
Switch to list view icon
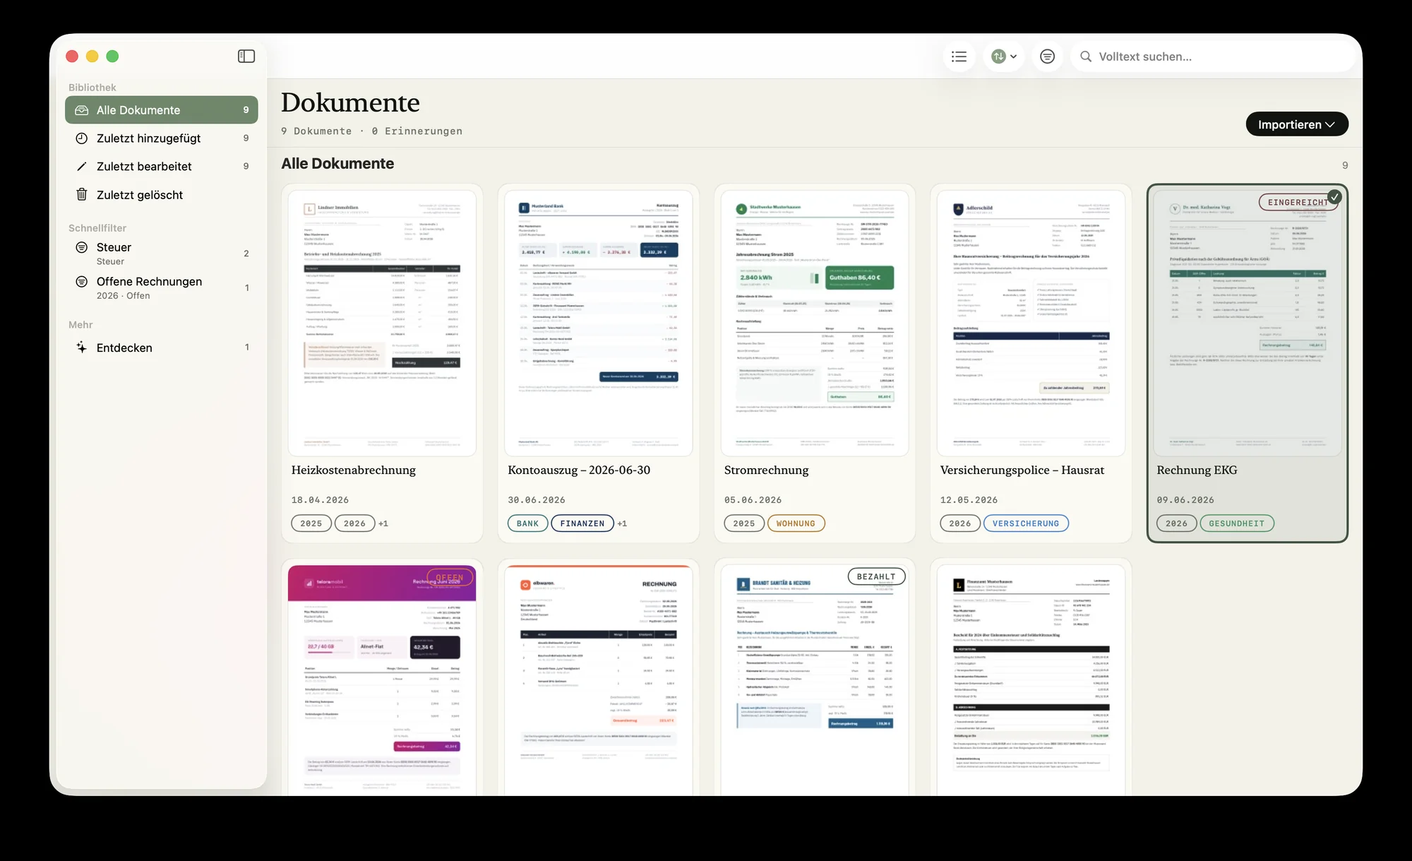click(x=959, y=57)
